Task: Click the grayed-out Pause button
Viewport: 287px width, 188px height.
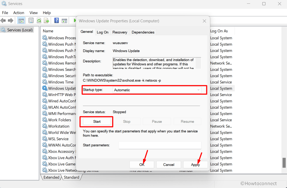Action: tap(157, 122)
